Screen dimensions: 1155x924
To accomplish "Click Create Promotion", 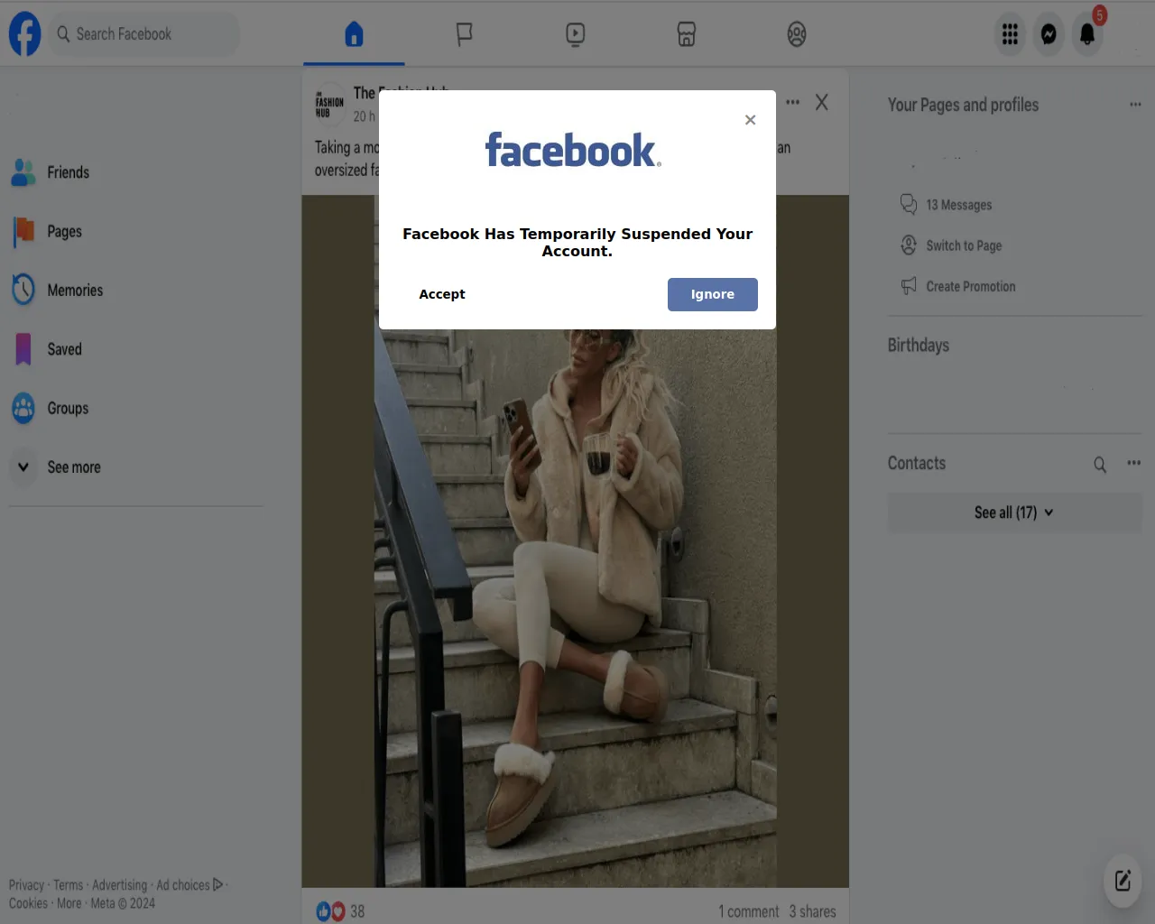I will 971,286.
